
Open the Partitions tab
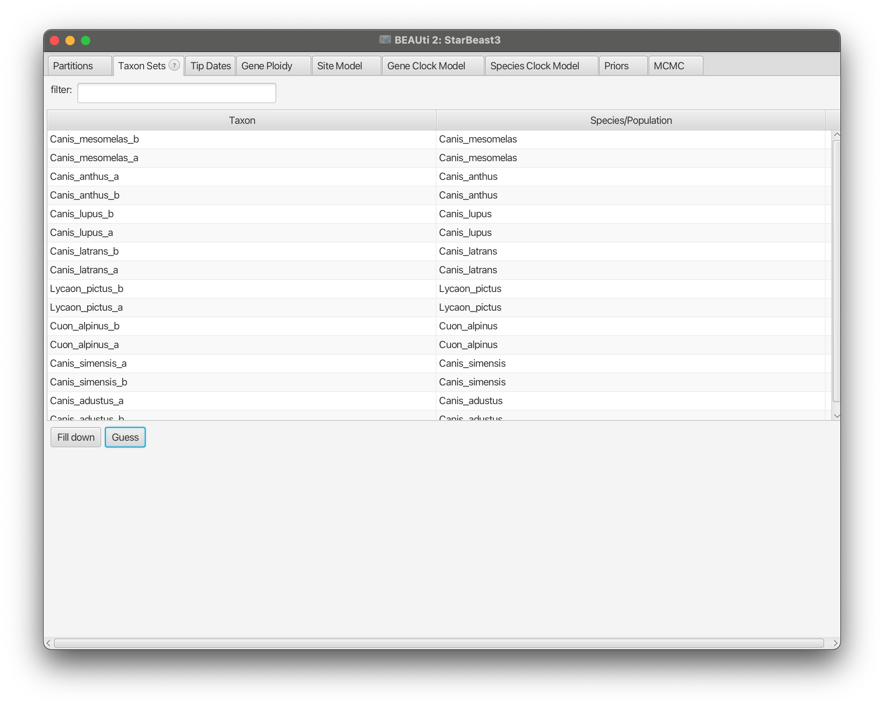[x=74, y=66]
